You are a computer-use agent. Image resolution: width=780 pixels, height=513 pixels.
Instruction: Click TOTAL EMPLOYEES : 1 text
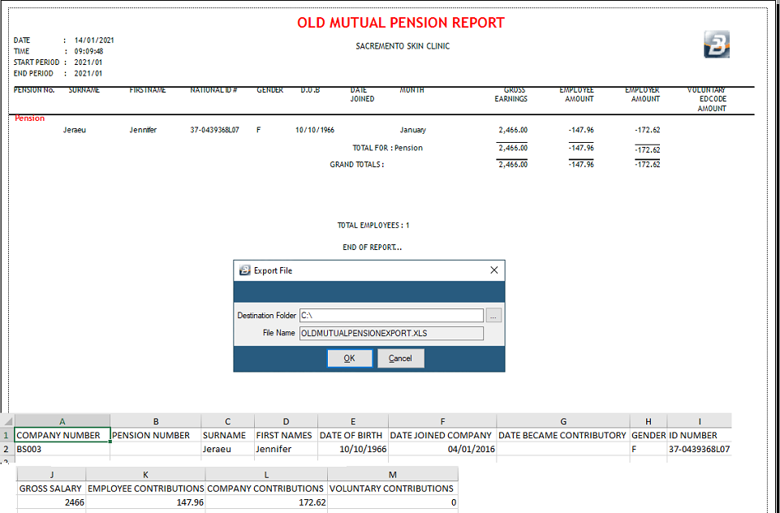point(373,226)
